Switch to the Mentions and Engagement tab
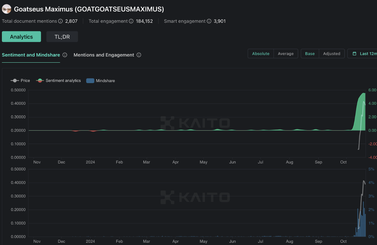Screen dimensions: 377x245 pos(104,55)
